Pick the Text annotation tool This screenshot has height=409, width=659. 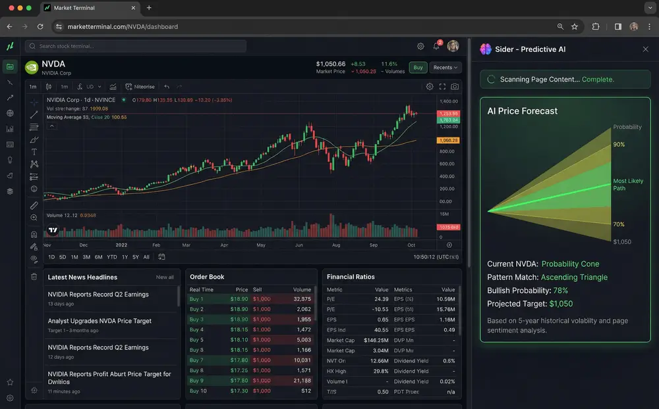pos(34,152)
